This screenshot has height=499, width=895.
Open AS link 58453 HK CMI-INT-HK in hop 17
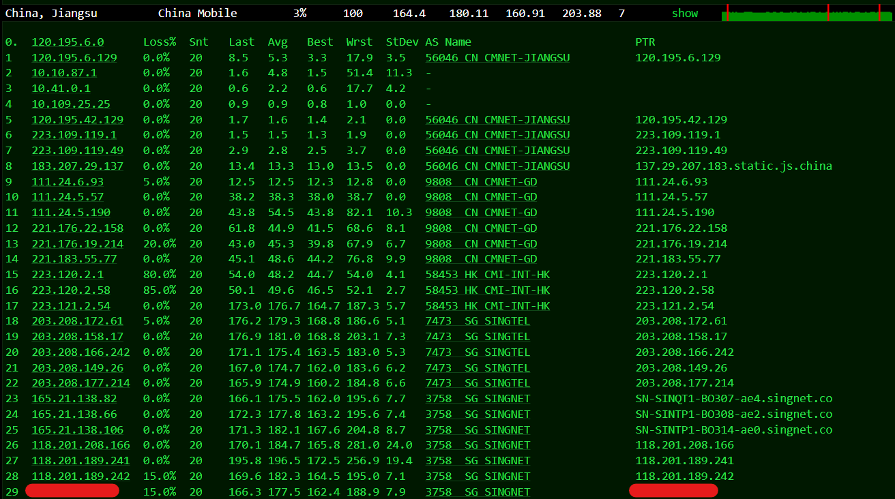[x=488, y=306]
